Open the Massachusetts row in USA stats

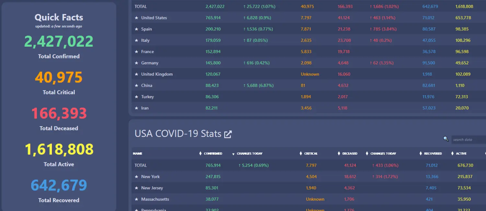click(155, 199)
